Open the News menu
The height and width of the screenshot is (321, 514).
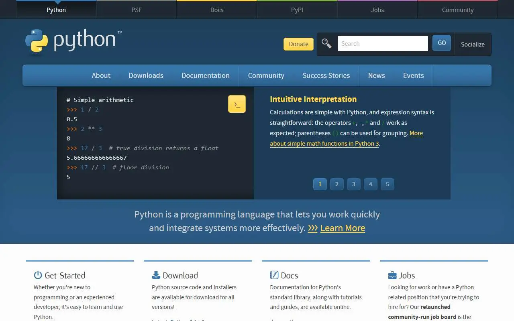pyautogui.click(x=377, y=75)
